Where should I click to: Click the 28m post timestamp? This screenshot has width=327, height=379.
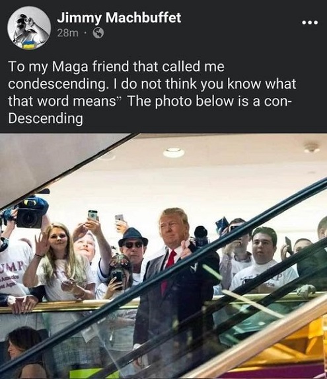click(x=67, y=33)
